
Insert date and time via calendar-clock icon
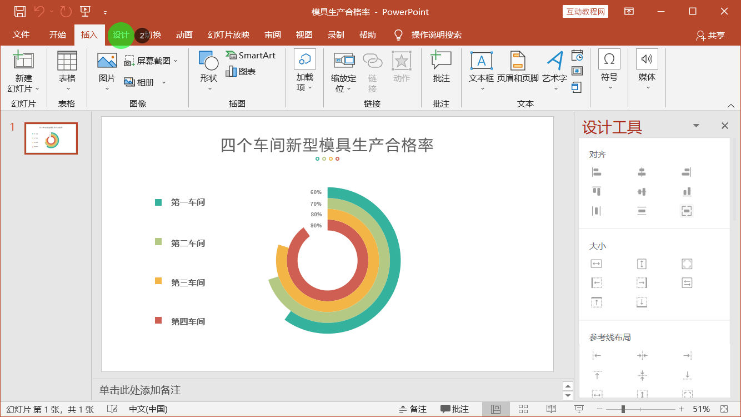[577, 55]
